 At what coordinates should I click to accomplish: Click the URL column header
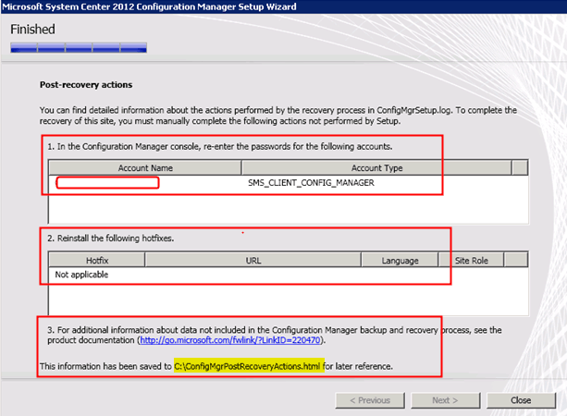pyautogui.click(x=253, y=260)
